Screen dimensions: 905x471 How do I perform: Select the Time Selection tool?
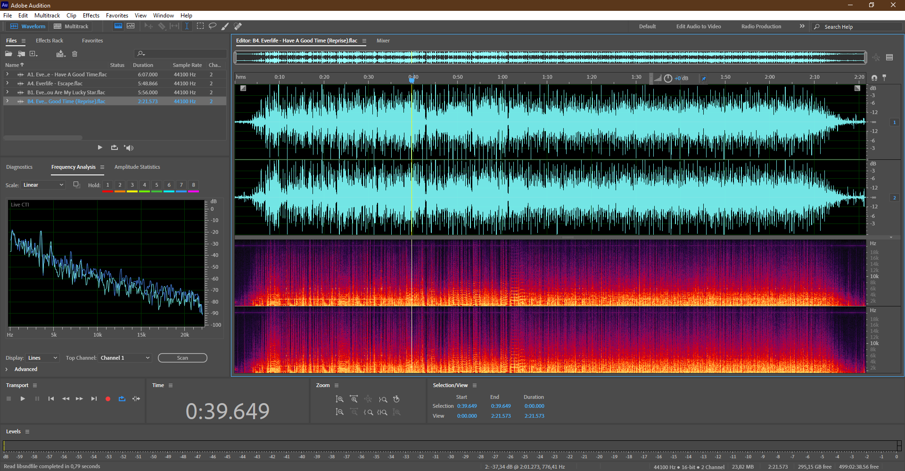(x=187, y=26)
